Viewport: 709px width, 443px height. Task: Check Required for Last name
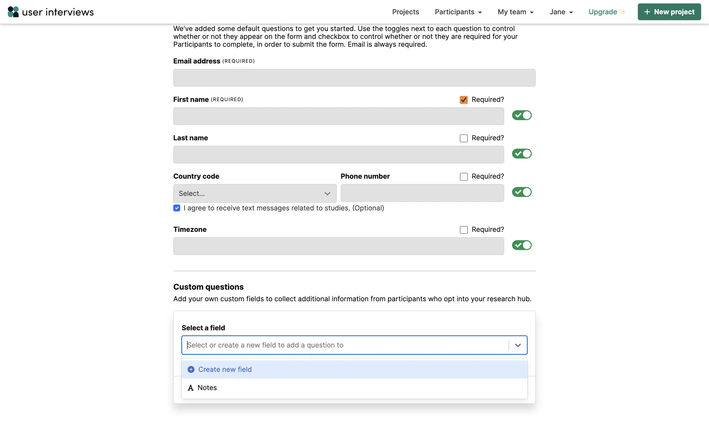coord(464,138)
